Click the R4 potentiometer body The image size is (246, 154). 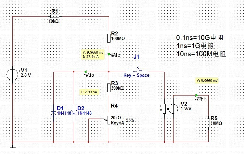point(109,120)
